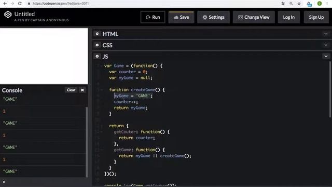The width and height of the screenshot is (332, 187).
Task: Click the CSS panel title
Action: point(107,45)
